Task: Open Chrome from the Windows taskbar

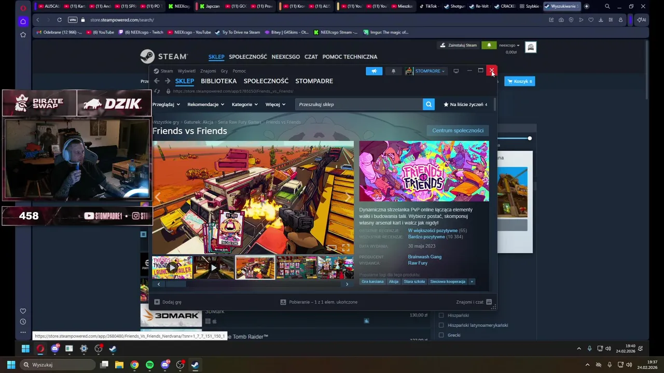Action: coord(134,365)
